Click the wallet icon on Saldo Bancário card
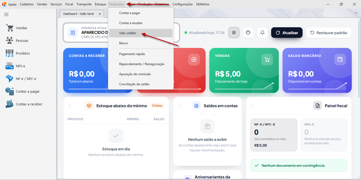Viewport: 361px width, 180px height. [x=340, y=60]
